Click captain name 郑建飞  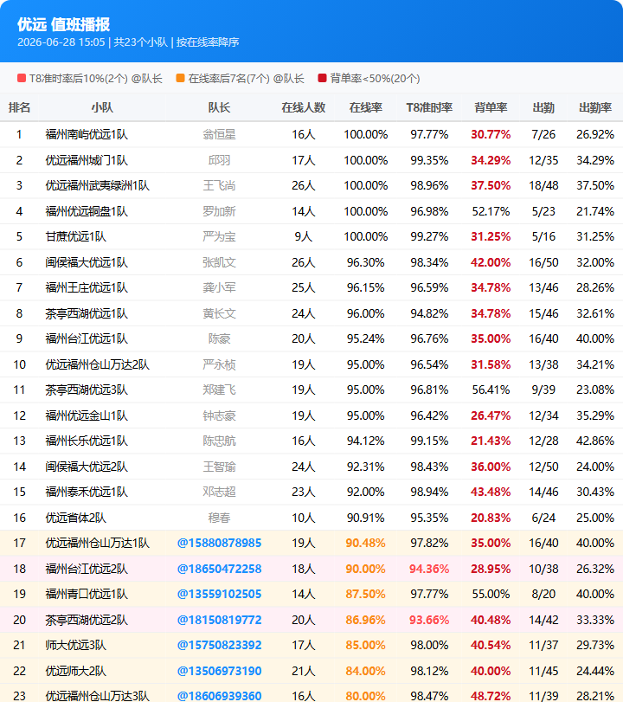[x=219, y=390]
